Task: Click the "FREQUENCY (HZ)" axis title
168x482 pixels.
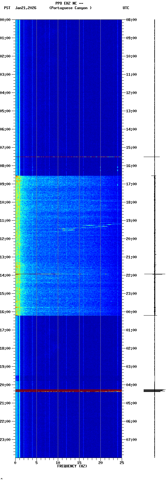Action: pos(72,466)
